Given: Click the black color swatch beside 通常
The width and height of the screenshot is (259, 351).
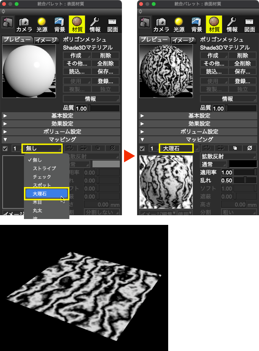Looking at the screenshot, I should coord(243,164).
